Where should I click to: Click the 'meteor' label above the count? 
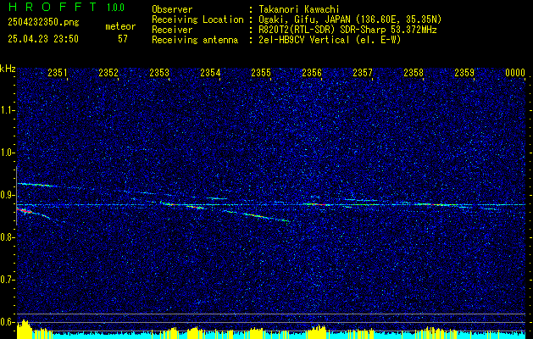tap(120, 26)
